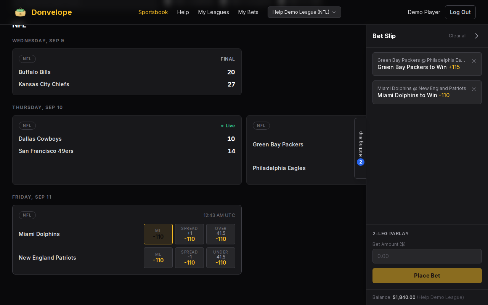Click the 12:43 AM UTC game time

[219, 215]
